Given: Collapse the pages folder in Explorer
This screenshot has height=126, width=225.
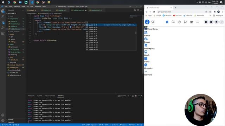Looking at the screenshot, I should 12,34.
